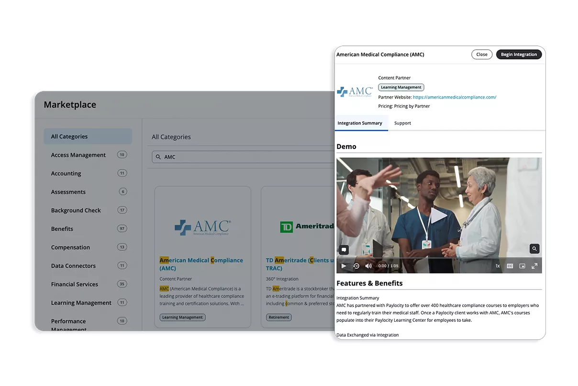Image resolution: width=578 pixels, height=386 pixels.
Task: Select the Accounting category
Action: click(66, 173)
